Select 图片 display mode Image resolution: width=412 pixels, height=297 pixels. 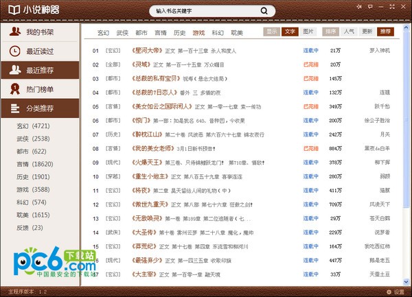pos(308,32)
